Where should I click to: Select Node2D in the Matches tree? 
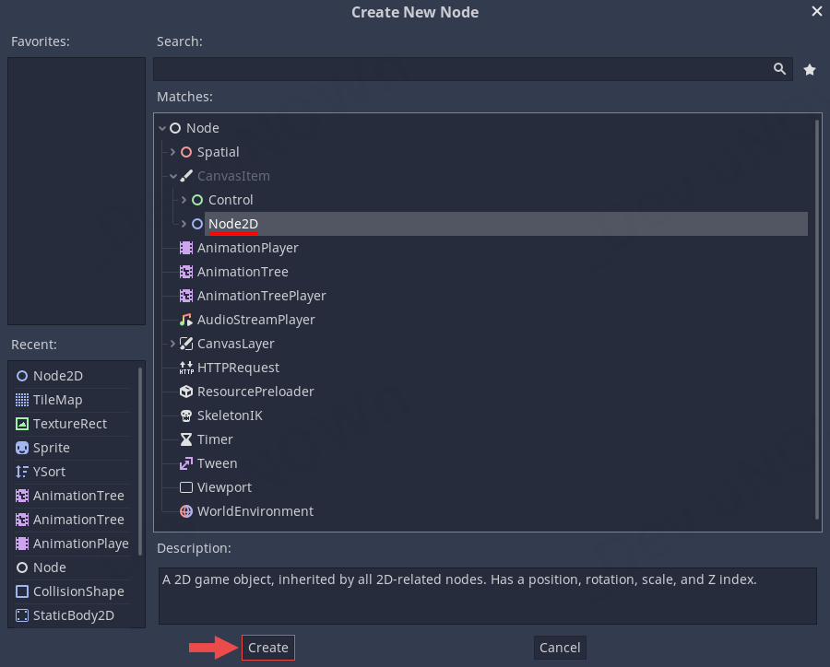233,224
